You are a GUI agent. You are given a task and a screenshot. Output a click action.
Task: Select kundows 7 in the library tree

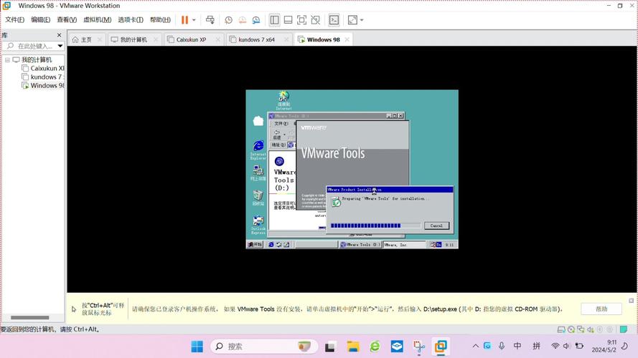(43, 77)
